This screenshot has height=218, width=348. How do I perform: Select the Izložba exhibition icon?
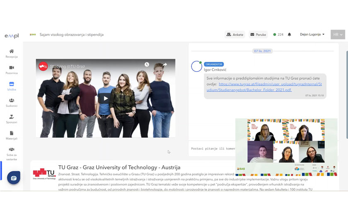(12, 84)
